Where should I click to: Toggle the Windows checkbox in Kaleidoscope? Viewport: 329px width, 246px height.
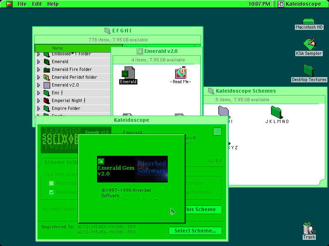click(x=51, y=192)
